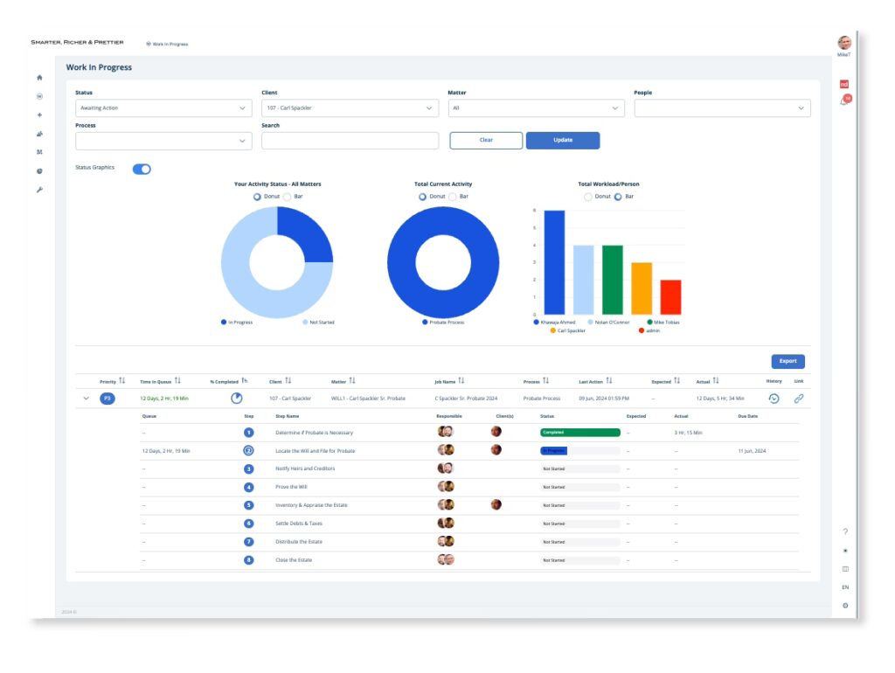
Task: Open the Home icon in sidebar
Action: (x=39, y=78)
